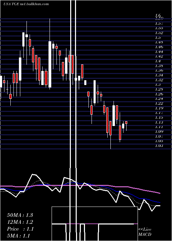The height and width of the screenshot is (241, 172).
Task: Click the 1.44 price axis label
Action: [159, 52]
